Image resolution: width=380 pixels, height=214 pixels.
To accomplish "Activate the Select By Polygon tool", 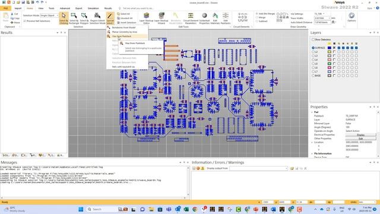I will click(84, 18).
